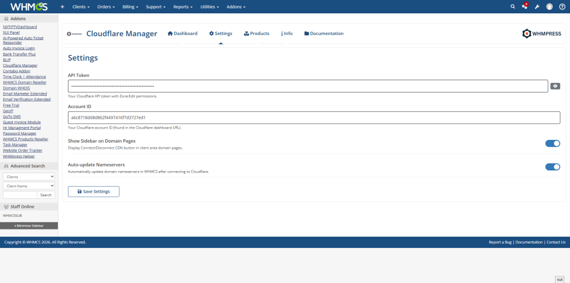Open Hr Managment Portal link
570x283 pixels.
[22, 128]
